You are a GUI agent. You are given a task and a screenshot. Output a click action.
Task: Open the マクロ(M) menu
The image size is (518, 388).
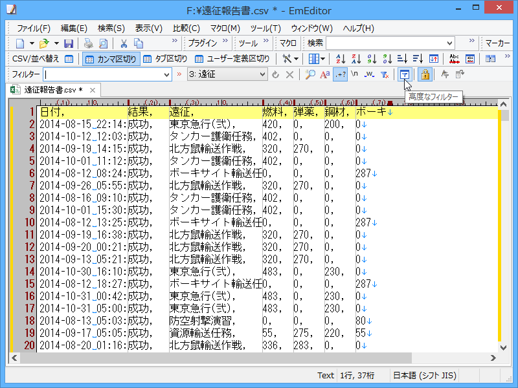click(x=225, y=28)
